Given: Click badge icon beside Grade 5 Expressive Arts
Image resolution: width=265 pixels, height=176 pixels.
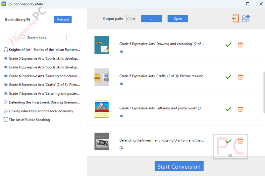Looking at the screenshot, I should (6, 58).
